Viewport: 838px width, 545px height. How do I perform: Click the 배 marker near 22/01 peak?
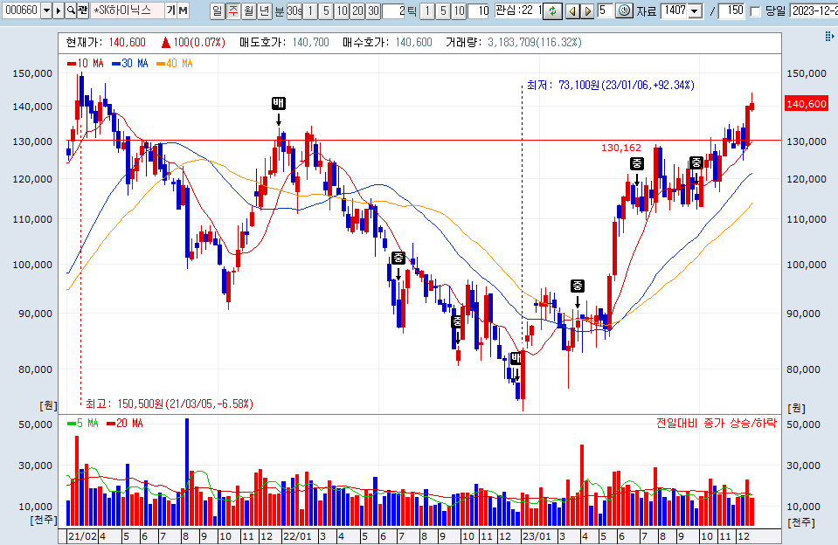[279, 103]
